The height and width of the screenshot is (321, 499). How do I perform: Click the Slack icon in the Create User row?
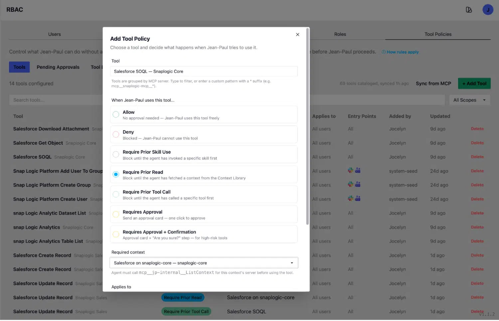click(x=351, y=198)
